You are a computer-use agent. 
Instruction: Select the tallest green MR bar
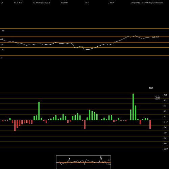point(133,107)
